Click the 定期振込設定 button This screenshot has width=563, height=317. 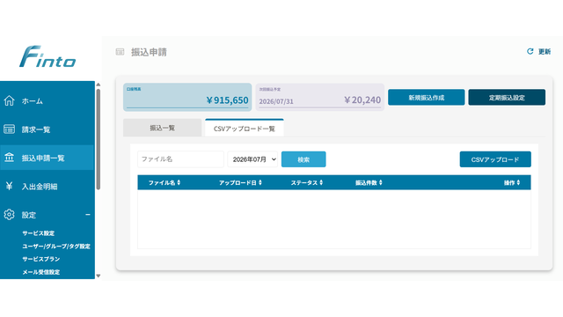[x=507, y=98]
